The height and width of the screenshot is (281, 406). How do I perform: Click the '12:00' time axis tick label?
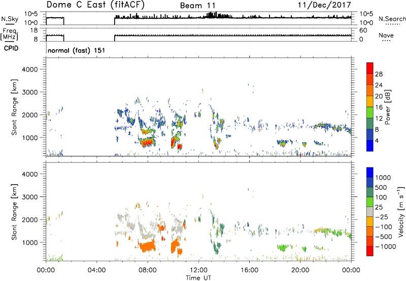tap(198, 270)
